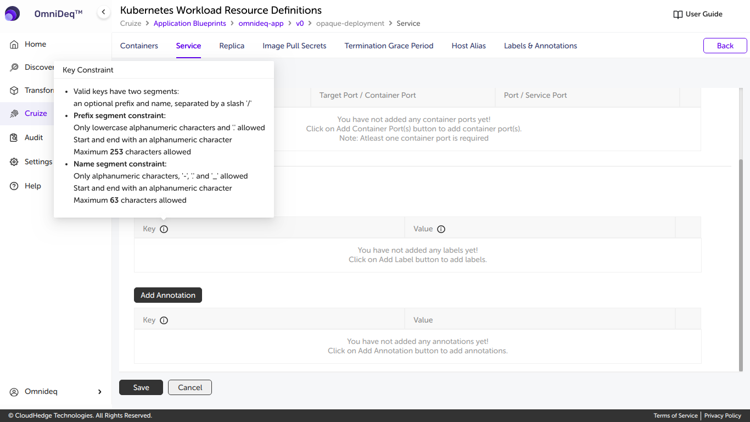Click the vertical scrollbar on the right
This screenshot has width=750, height=422.
click(741, 264)
